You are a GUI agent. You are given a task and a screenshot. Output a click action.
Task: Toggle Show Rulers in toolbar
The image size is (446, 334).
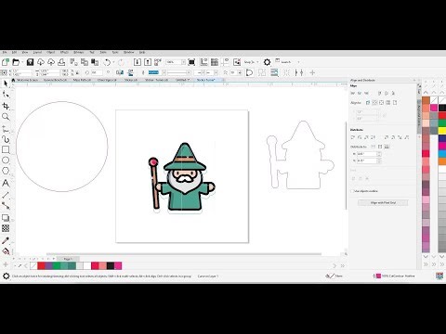pyautogui.click(x=203, y=62)
